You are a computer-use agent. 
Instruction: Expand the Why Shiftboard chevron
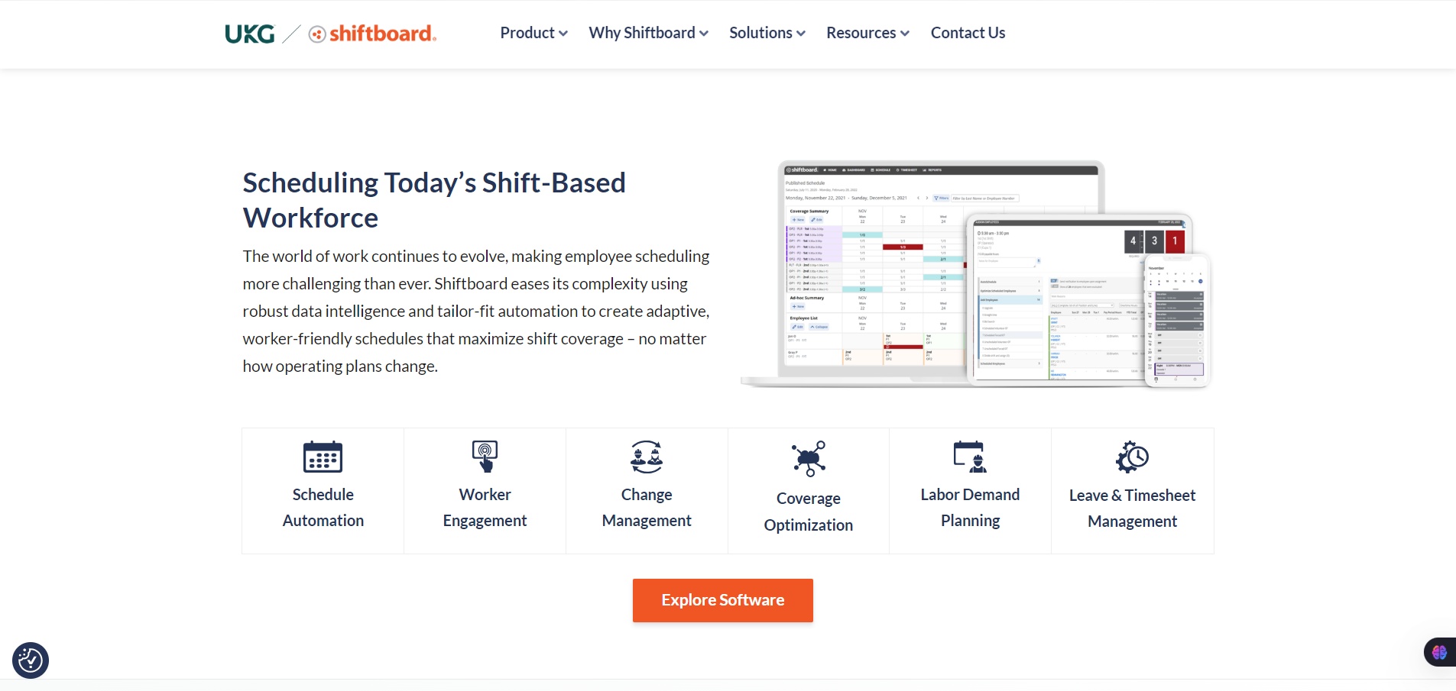(x=704, y=34)
